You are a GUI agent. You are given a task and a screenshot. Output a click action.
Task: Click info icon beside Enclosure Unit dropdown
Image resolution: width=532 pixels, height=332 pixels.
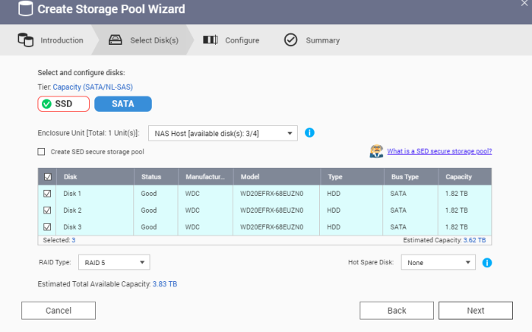pyautogui.click(x=309, y=133)
